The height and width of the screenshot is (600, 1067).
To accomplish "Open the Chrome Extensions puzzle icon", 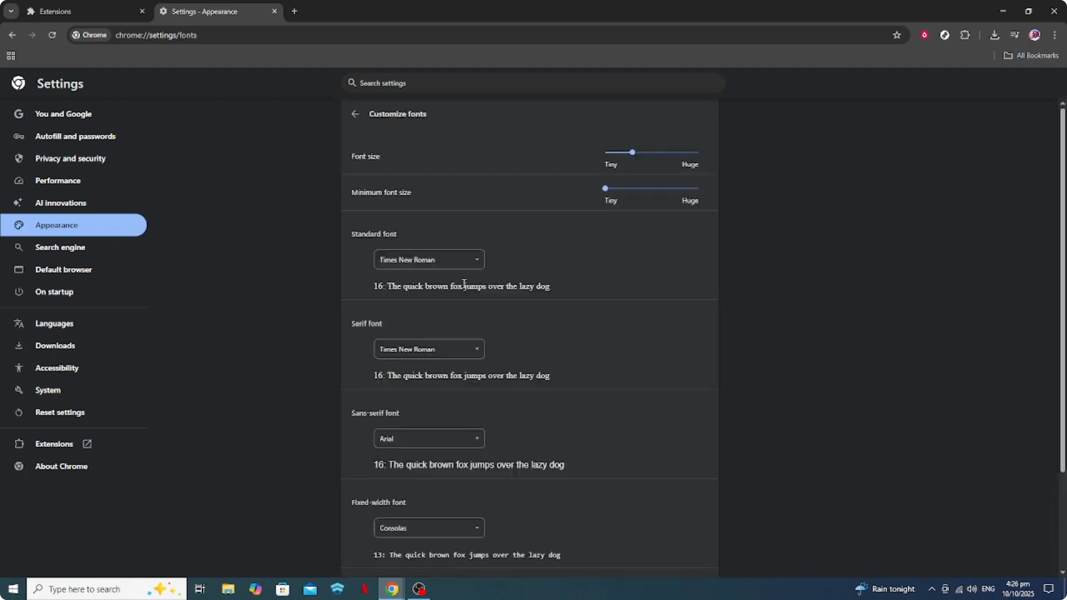I will tap(966, 35).
